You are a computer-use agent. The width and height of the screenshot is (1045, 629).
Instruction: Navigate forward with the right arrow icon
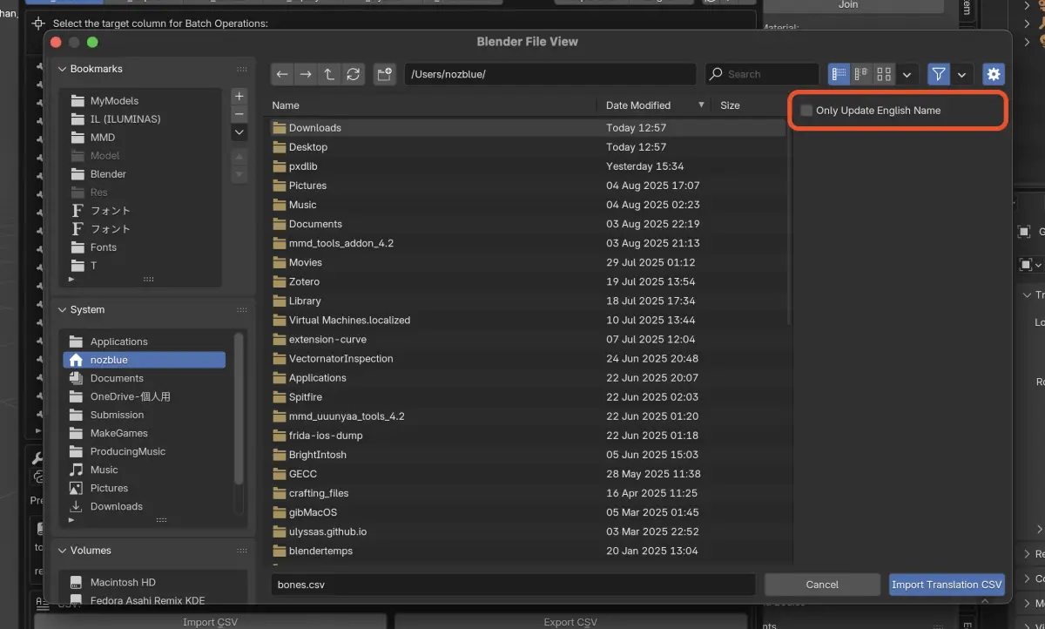point(306,75)
